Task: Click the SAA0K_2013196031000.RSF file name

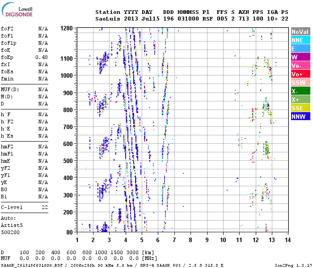Action: tap(32, 265)
